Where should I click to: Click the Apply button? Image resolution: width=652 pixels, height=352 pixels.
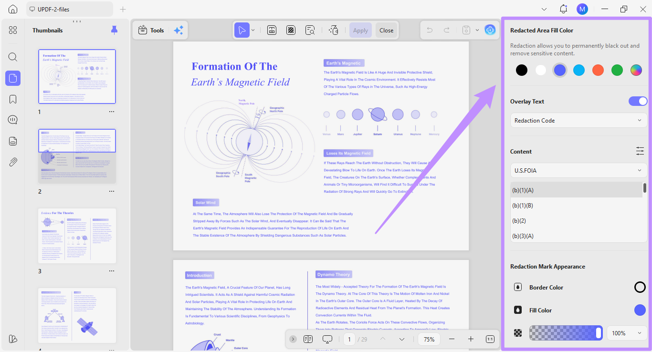pyautogui.click(x=360, y=30)
